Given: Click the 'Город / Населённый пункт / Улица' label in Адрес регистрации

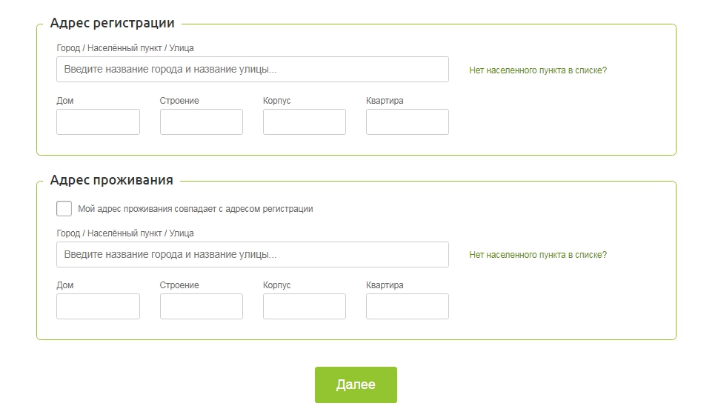Looking at the screenshot, I should click(x=125, y=48).
